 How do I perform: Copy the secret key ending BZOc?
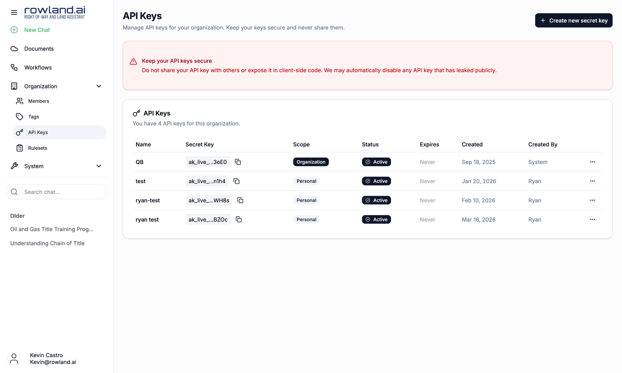click(x=239, y=219)
